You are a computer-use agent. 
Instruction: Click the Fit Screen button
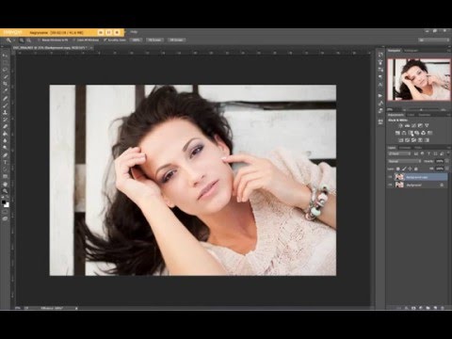coord(154,40)
